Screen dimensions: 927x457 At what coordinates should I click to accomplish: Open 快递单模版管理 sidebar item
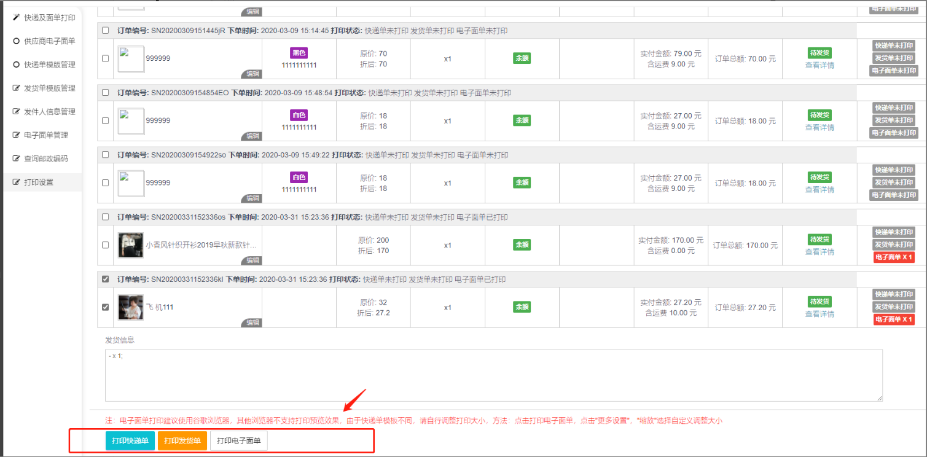click(x=49, y=64)
